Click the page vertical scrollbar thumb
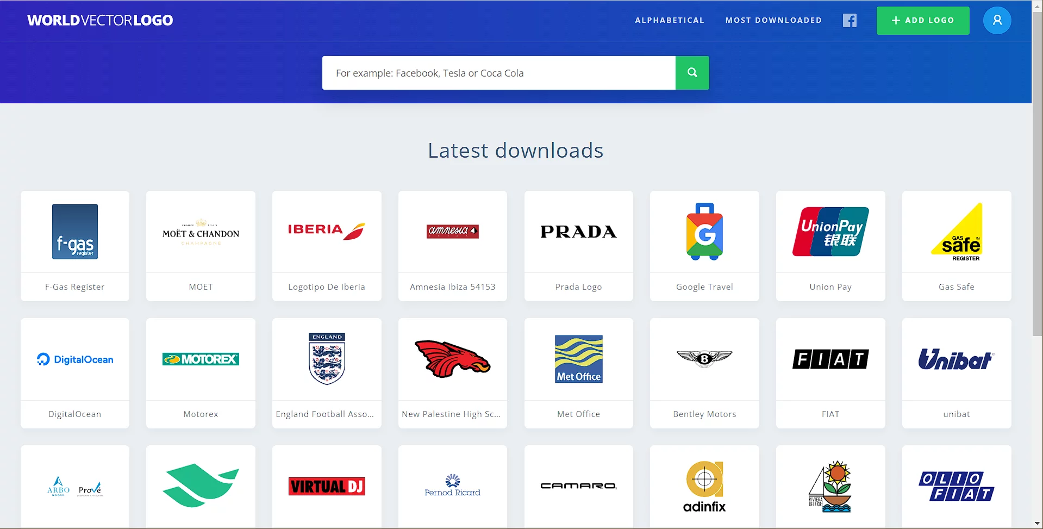Image resolution: width=1043 pixels, height=529 pixels. click(1037, 174)
